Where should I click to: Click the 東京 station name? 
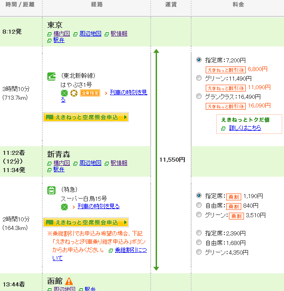point(55,25)
